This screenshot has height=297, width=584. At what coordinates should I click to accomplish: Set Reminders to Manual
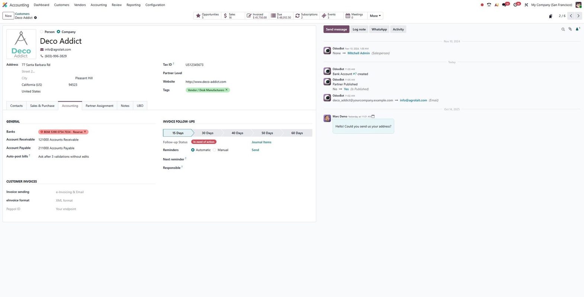coord(215,150)
